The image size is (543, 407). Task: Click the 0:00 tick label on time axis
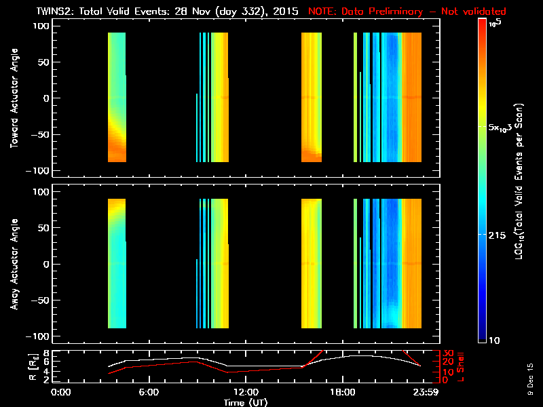[61, 392]
